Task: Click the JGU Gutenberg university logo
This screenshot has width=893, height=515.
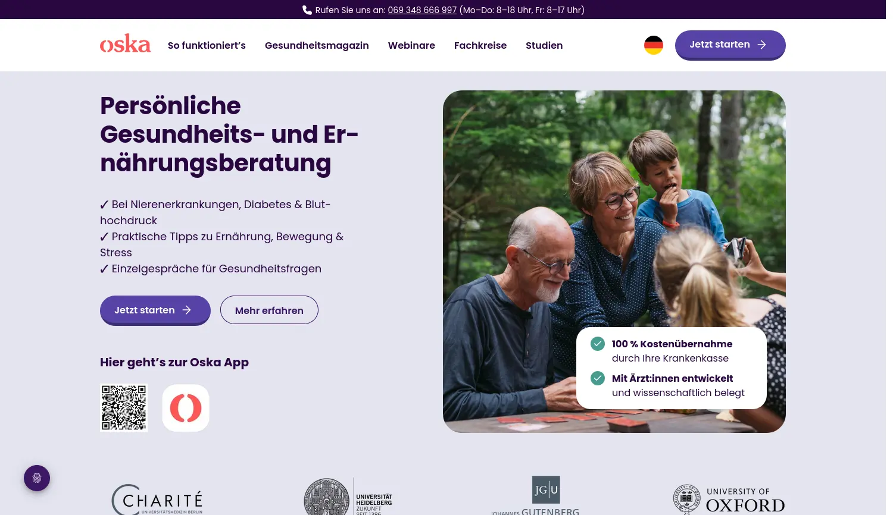Action: coord(536,495)
